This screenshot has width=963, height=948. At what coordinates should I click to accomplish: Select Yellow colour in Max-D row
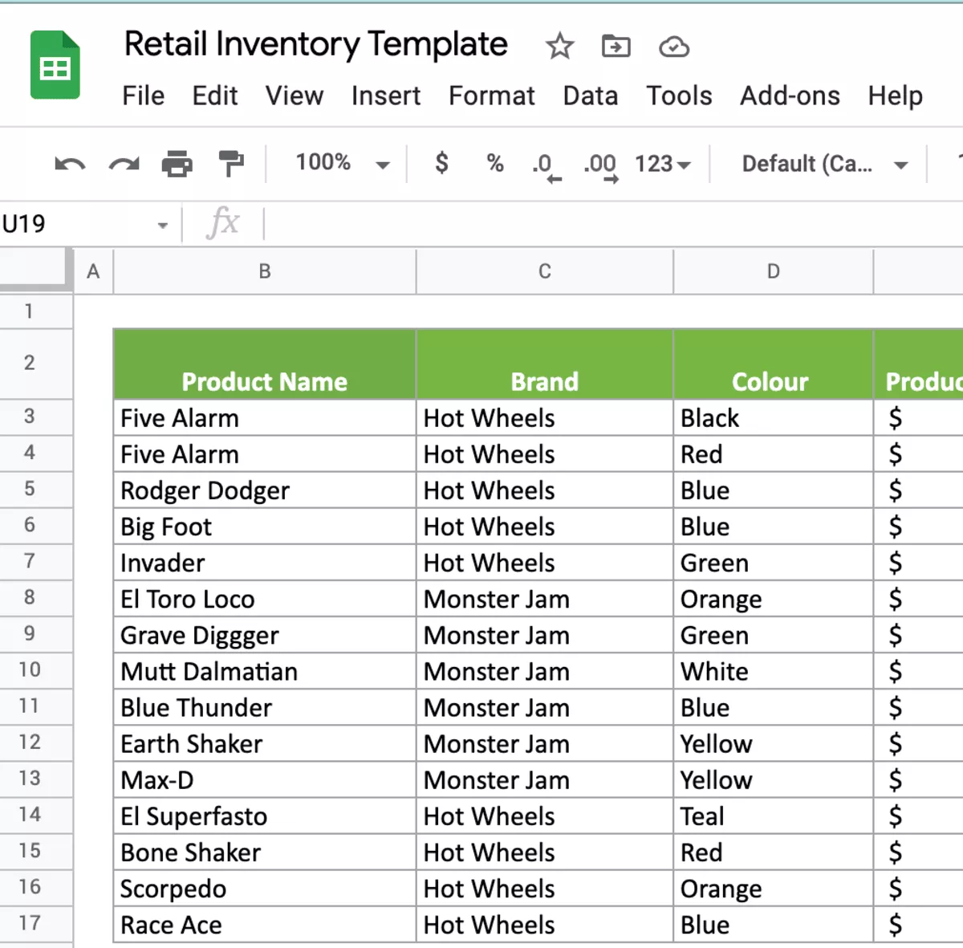[774, 779]
